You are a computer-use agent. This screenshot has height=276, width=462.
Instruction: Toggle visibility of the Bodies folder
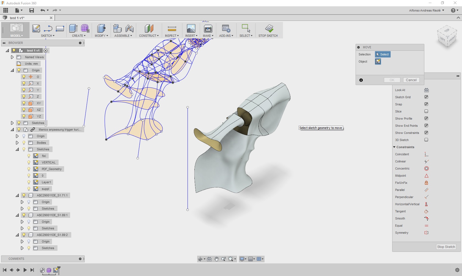coord(24,143)
